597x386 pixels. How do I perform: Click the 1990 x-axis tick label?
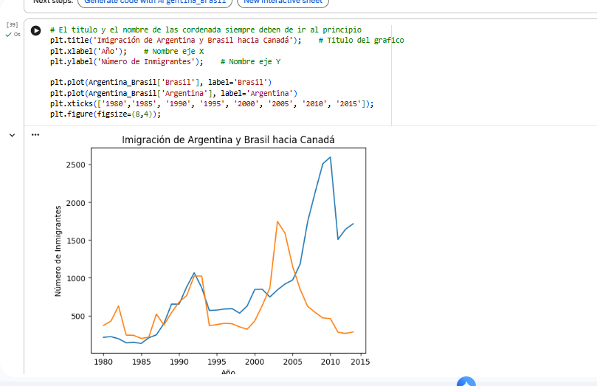(179, 362)
